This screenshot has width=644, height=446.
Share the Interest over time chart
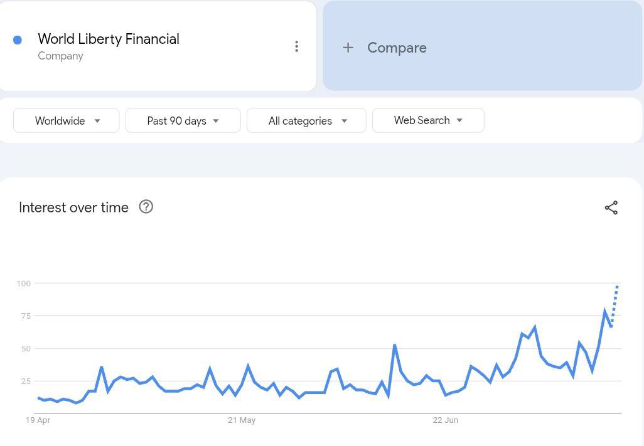click(611, 207)
